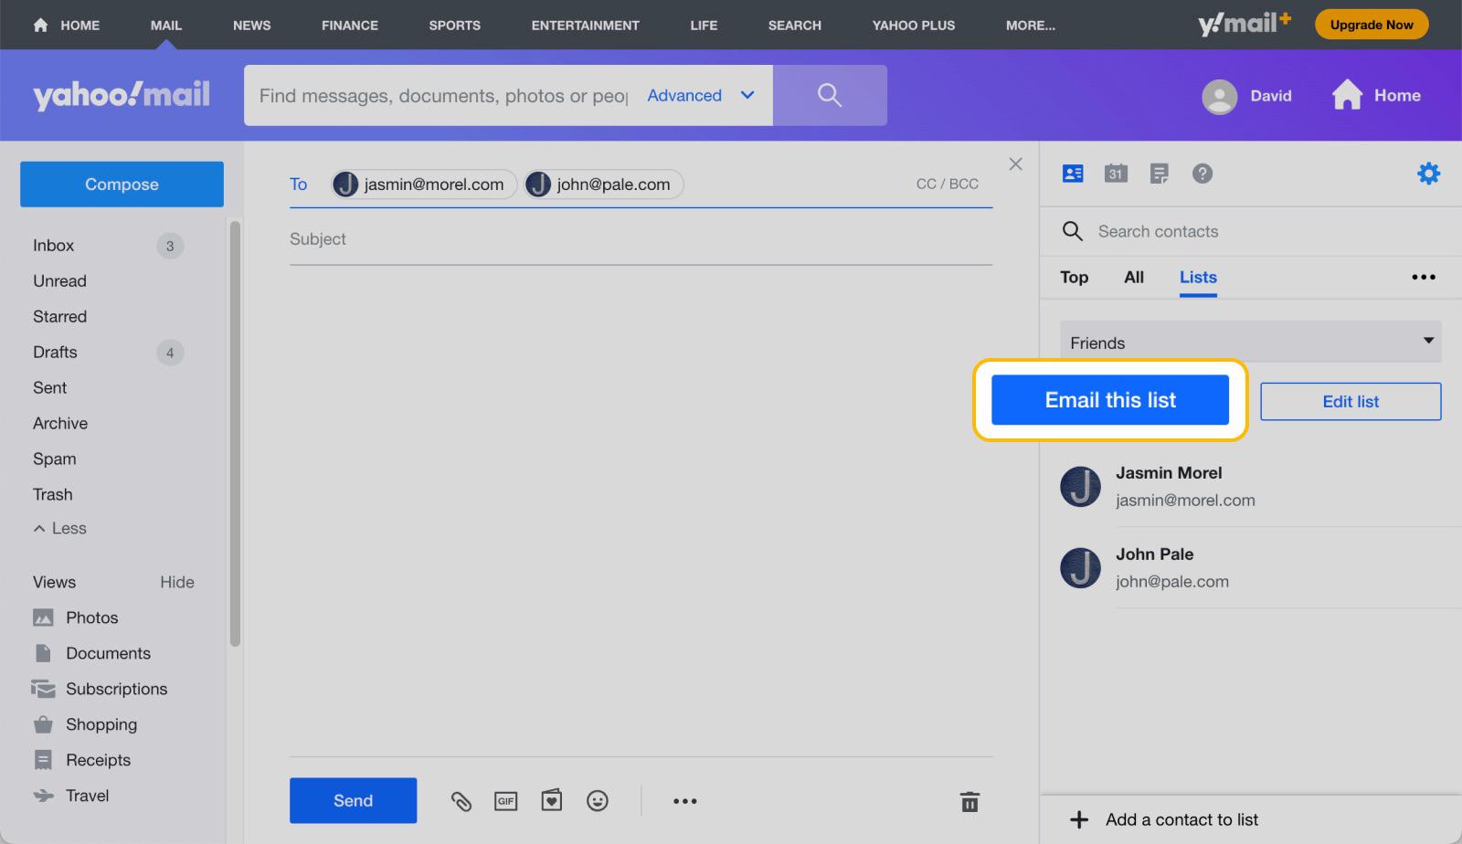The width and height of the screenshot is (1462, 844).
Task: Open YAHOO PLUS in top navigation
Action: coord(913,26)
